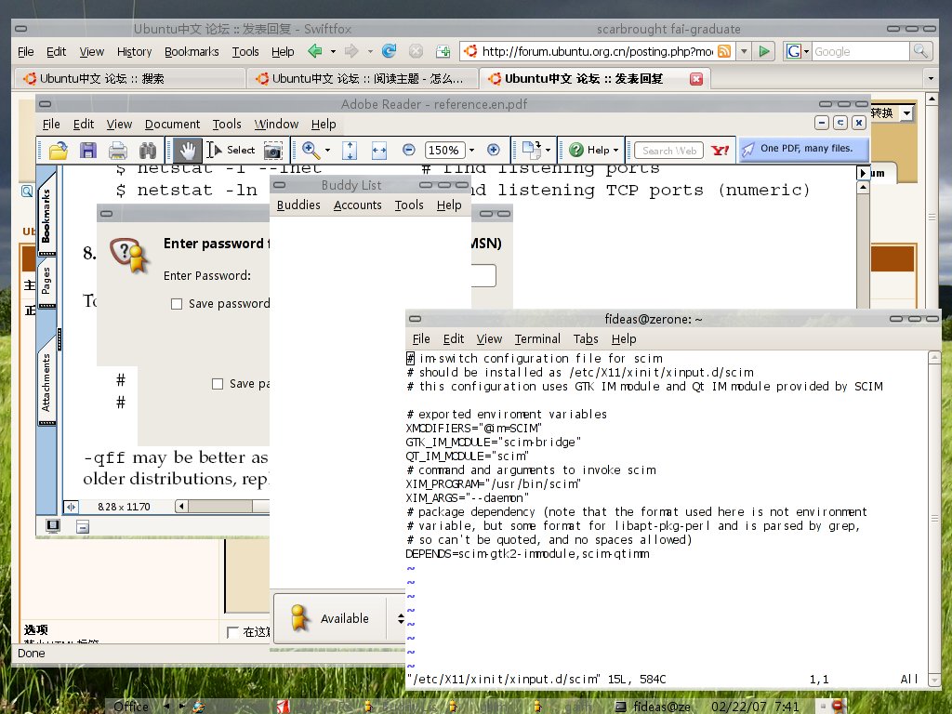Click the fideas@ze terminal task in the bottom panel
The width and height of the screenshot is (952, 714).
pos(652,707)
